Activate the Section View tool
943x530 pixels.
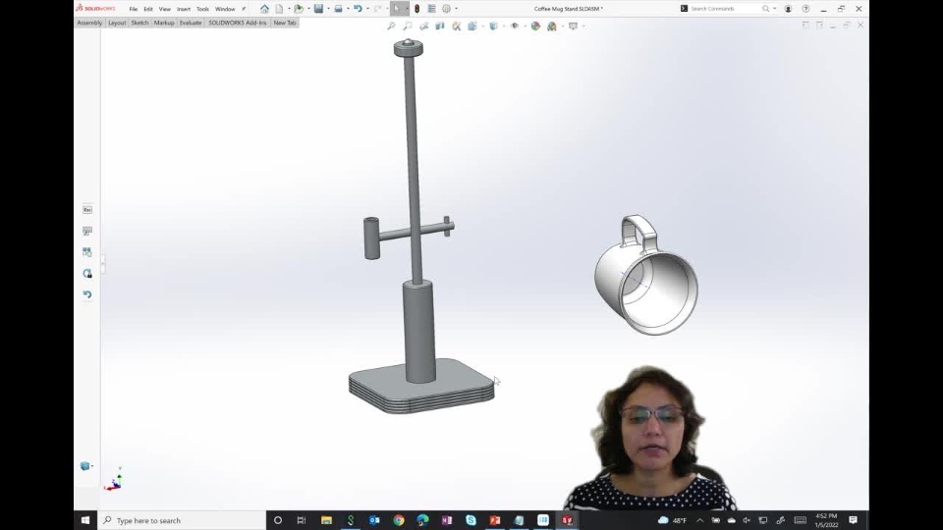(440, 26)
